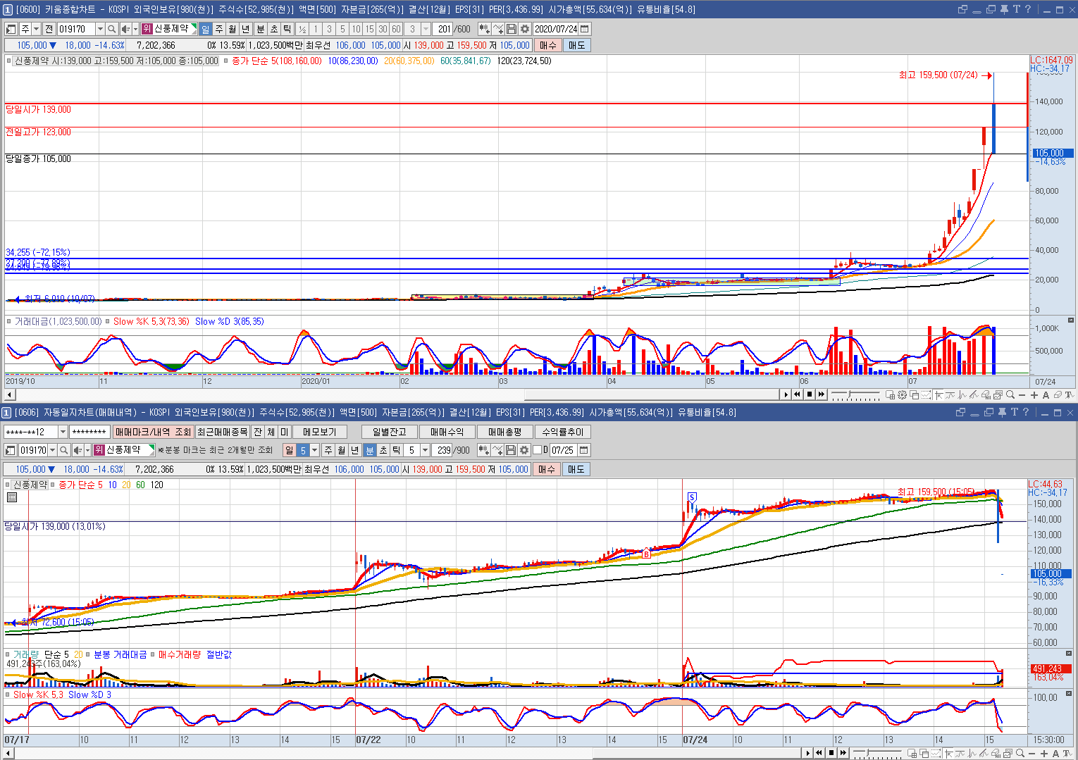Select 분 (minute) period in lower chart toolbar
The width and height of the screenshot is (1078, 760).
(x=370, y=450)
